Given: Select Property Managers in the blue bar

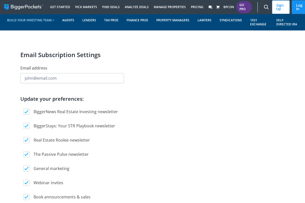Looking at the screenshot, I should (173, 20).
